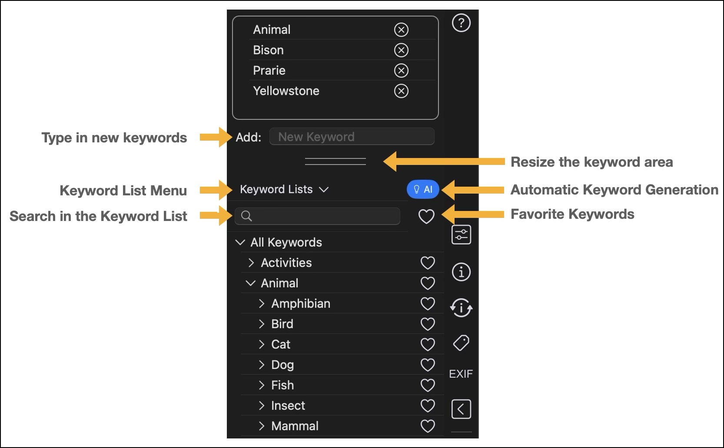Collapse the All Keywords group
Viewport: 724px width, 448px height.
click(240, 242)
